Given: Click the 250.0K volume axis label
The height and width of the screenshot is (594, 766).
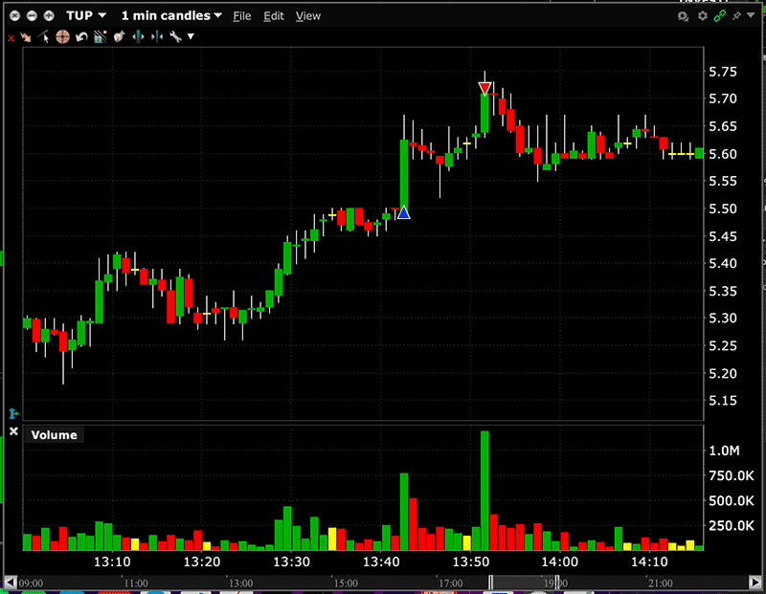Looking at the screenshot, I should (732, 526).
